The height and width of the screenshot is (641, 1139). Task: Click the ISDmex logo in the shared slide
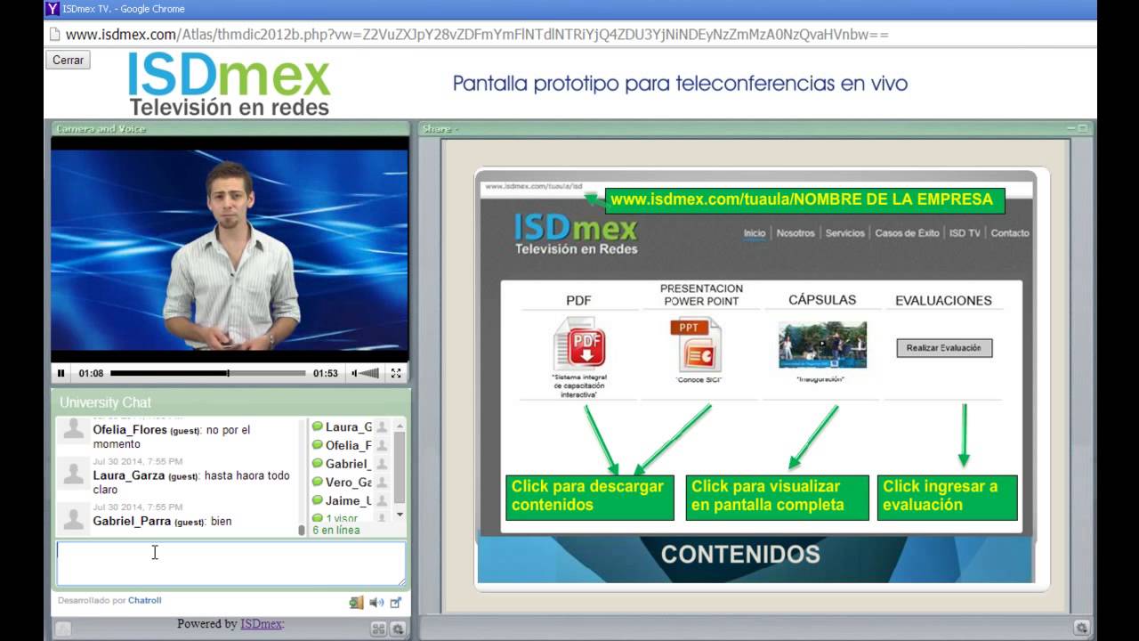coord(576,234)
